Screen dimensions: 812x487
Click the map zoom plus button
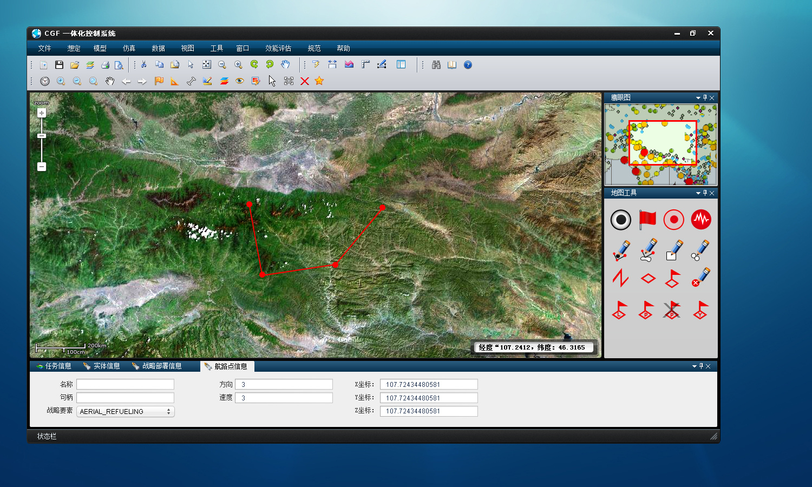(42, 113)
